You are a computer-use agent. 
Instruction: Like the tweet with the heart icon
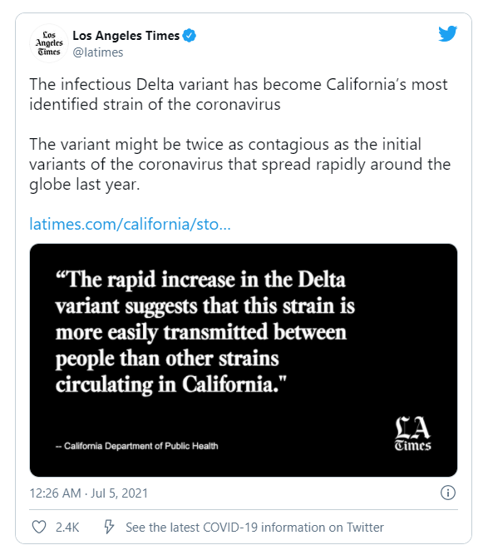(x=39, y=527)
